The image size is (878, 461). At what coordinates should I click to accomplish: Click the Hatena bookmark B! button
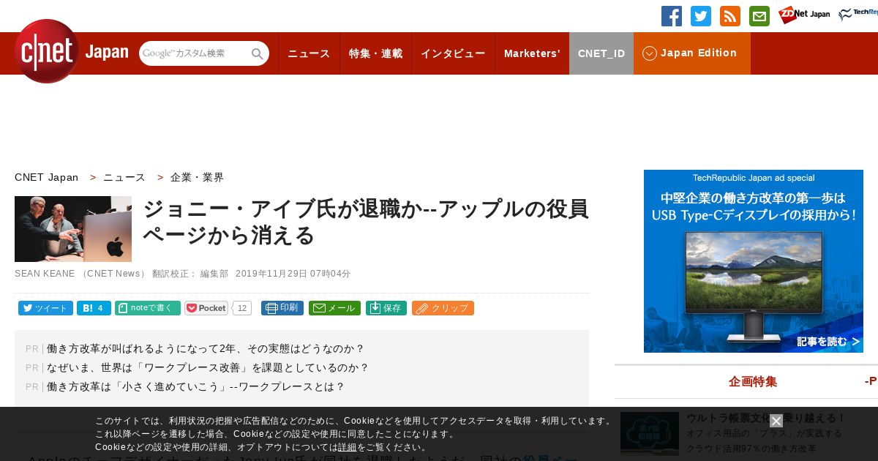tap(94, 308)
